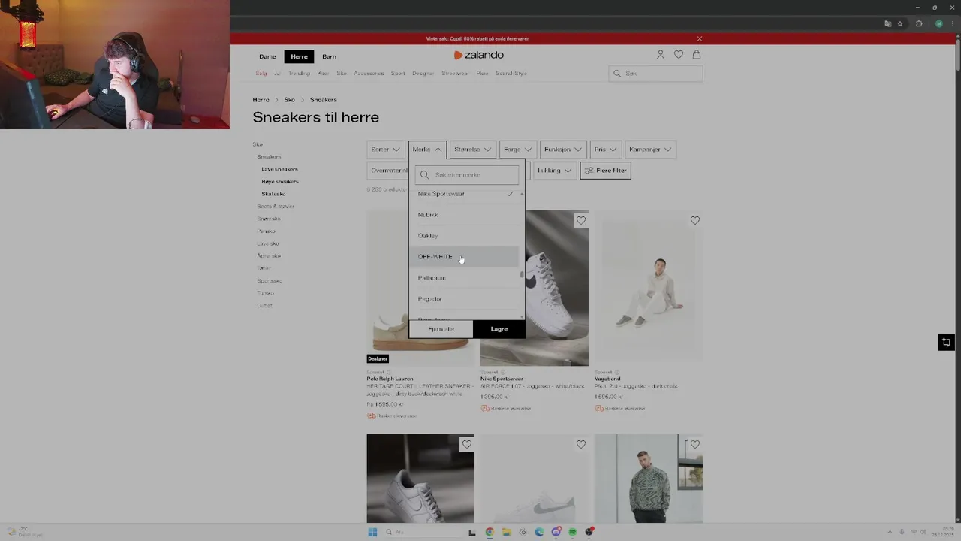961x541 pixels.
Task: Open Lave sneakers category
Action: (279, 169)
